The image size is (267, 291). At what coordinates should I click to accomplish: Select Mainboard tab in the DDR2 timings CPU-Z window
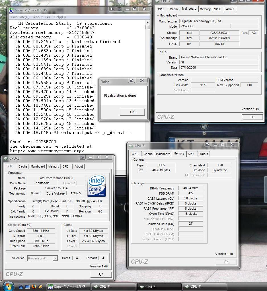[x=163, y=154]
